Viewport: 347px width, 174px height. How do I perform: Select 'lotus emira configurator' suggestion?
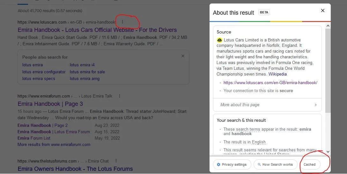(x=44, y=72)
